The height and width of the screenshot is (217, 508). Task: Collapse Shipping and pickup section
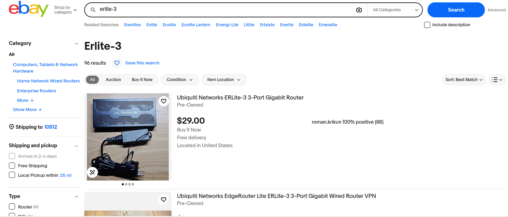(x=76, y=146)
